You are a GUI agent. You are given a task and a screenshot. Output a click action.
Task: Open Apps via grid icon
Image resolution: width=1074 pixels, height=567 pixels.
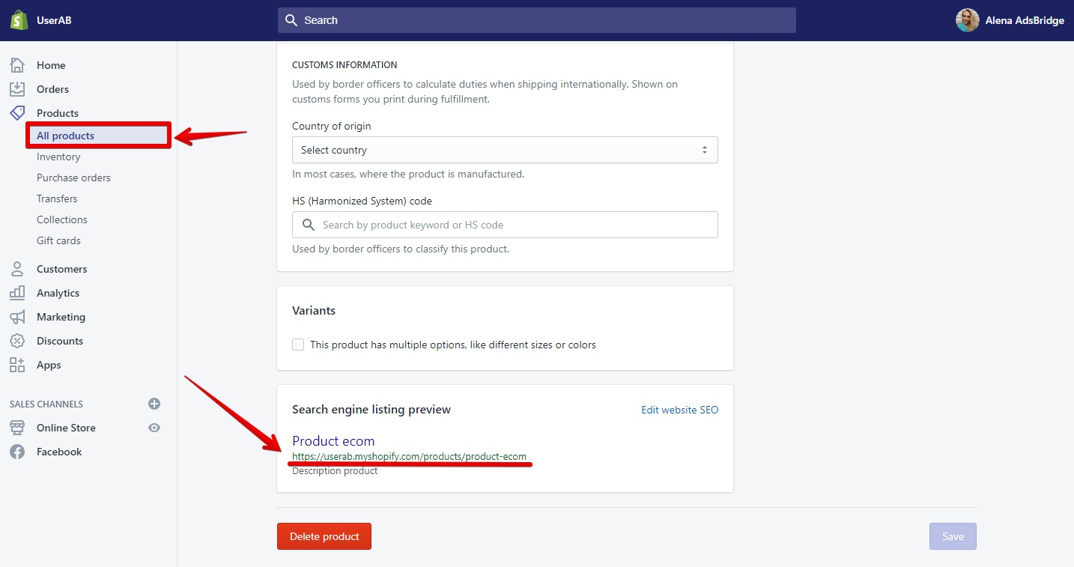click(x=17, y=365)
